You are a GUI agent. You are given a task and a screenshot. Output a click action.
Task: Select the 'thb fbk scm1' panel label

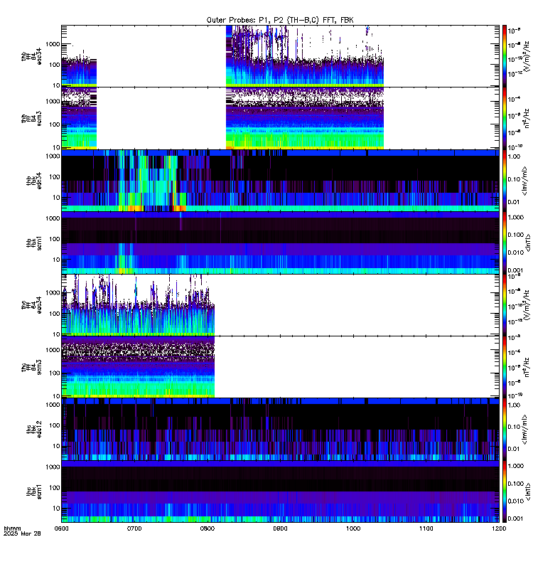click(x=34, y=243)
